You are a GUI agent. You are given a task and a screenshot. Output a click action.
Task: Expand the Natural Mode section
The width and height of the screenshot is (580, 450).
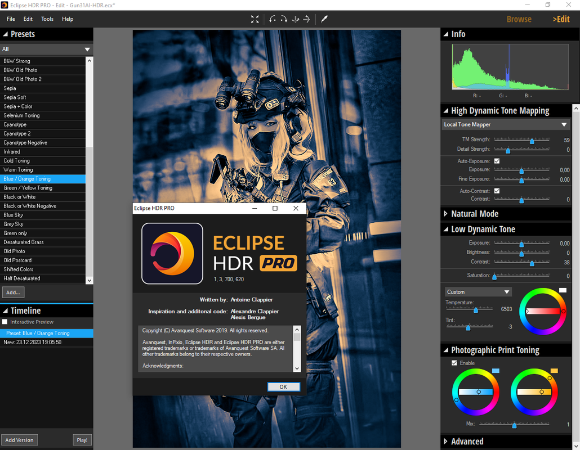tap(446, 214)
